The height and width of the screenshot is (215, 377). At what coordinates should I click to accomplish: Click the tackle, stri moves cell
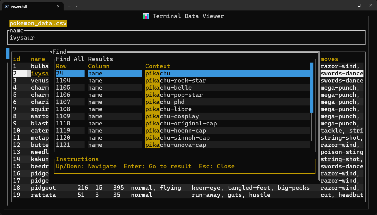(342, 130)
